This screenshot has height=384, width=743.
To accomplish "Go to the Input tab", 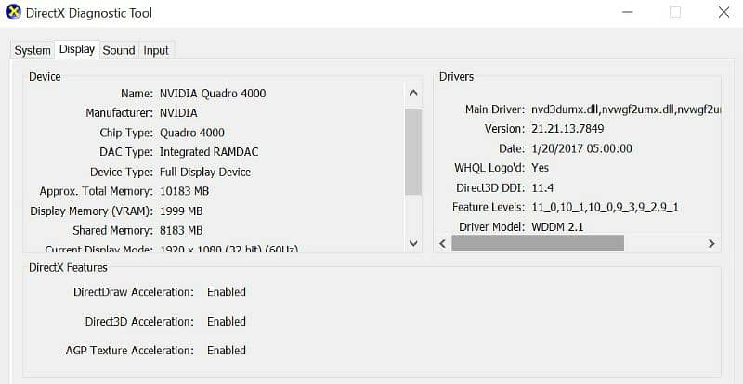I will click(156, 50).
